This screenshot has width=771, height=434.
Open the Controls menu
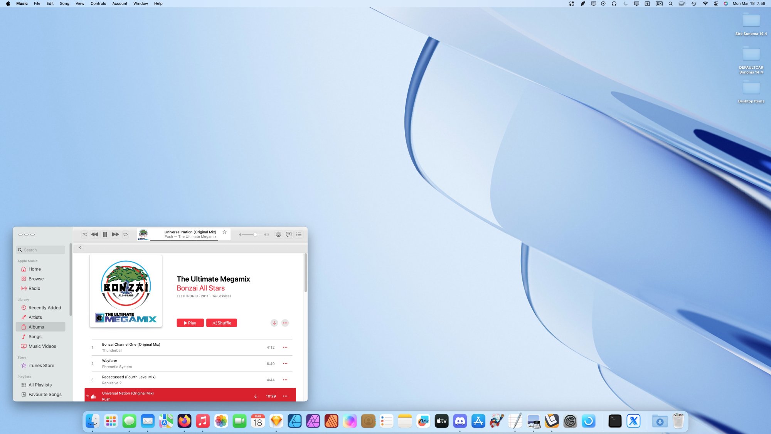point(98,3)
